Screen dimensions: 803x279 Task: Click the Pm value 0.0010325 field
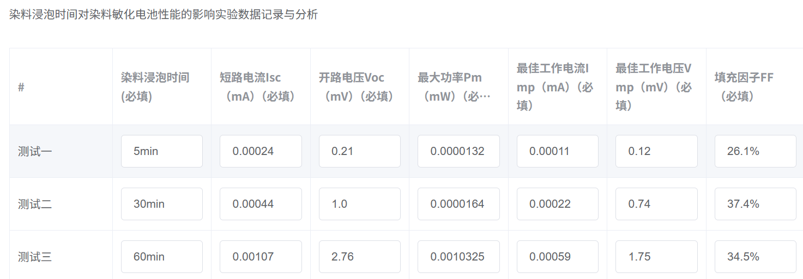click(458, 257)
